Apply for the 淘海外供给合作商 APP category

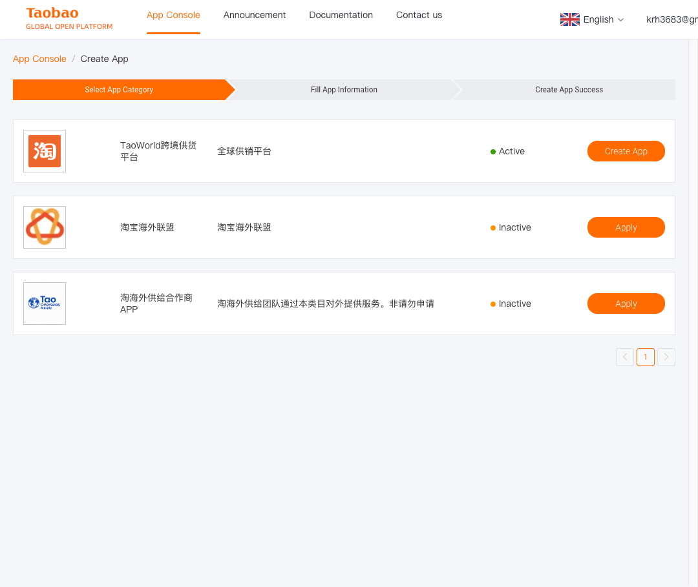coord(626,304)
